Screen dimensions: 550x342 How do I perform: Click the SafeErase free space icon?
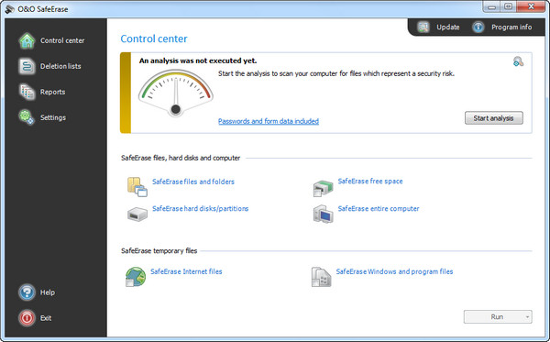[323, 188]
